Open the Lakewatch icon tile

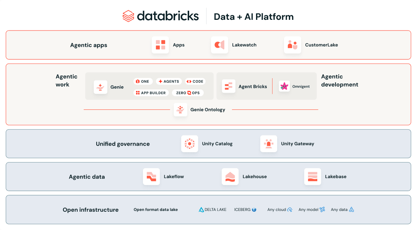(x=219, y=45)
